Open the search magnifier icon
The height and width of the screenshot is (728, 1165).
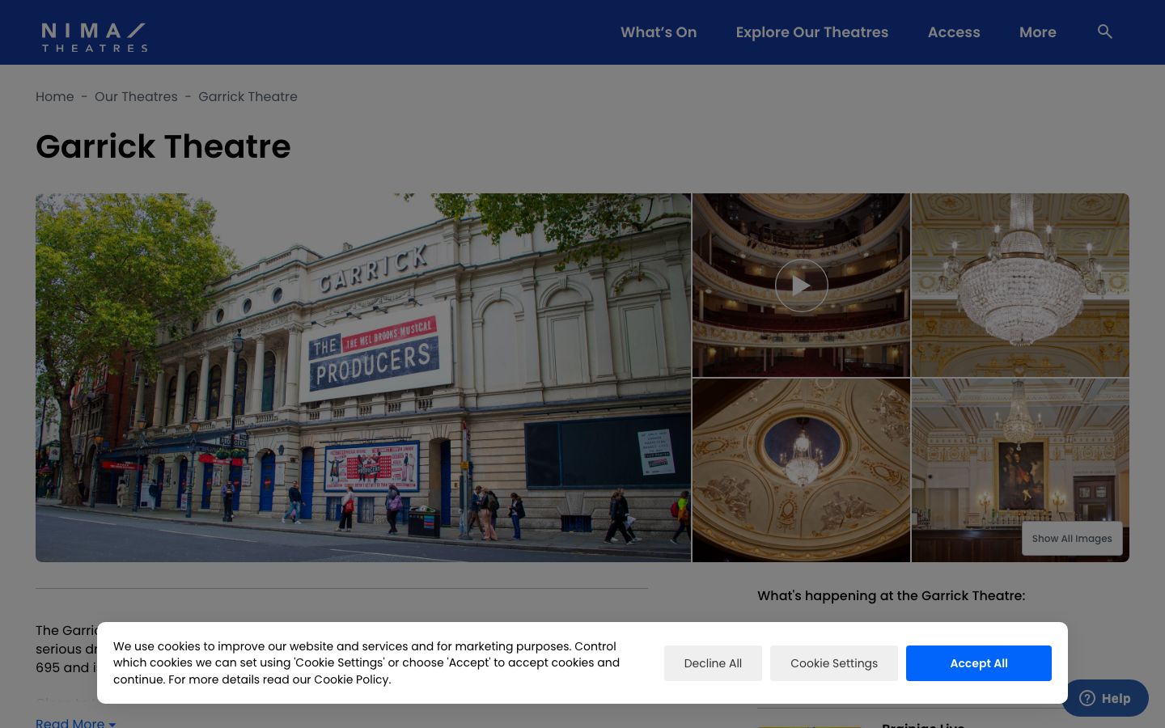point(1104,32)
